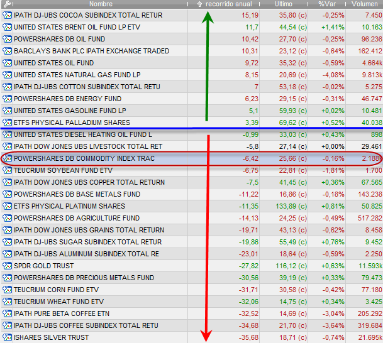Viewport: 383px width, 343px height.
Task: Select IPATH PURE BETA COFFEE ETN name
Action: click(62, 313)
